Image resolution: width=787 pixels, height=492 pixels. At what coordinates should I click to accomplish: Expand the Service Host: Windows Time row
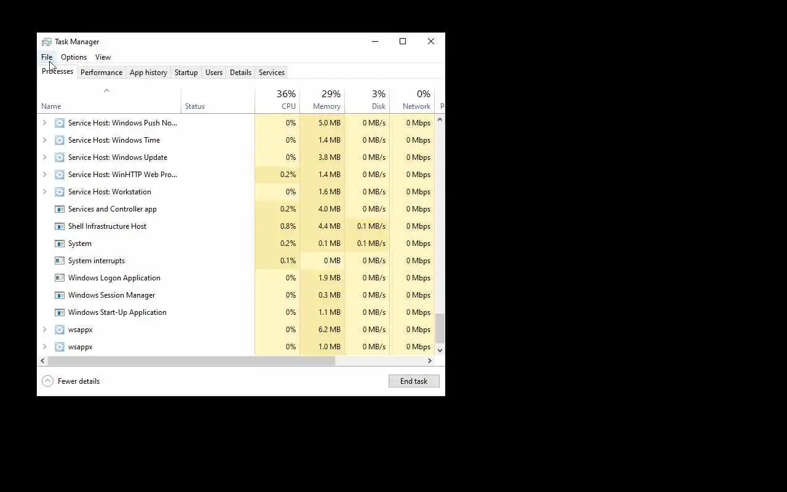[x=44, y=140]
